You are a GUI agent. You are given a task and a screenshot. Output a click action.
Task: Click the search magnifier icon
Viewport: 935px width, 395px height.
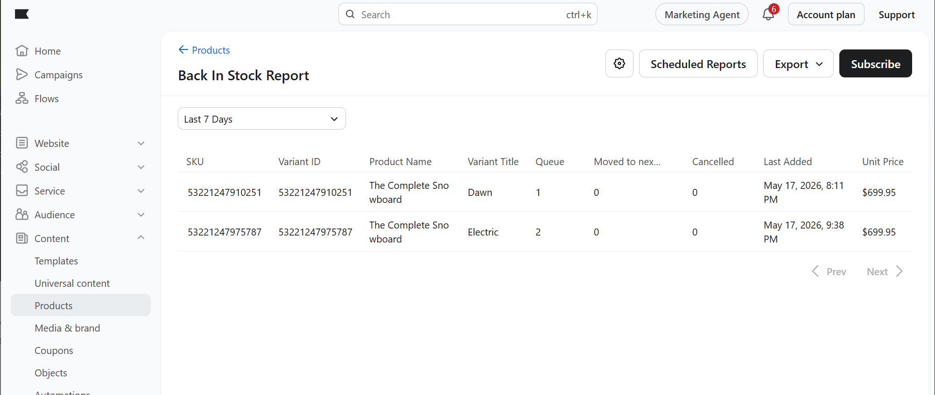click(350, 14)
